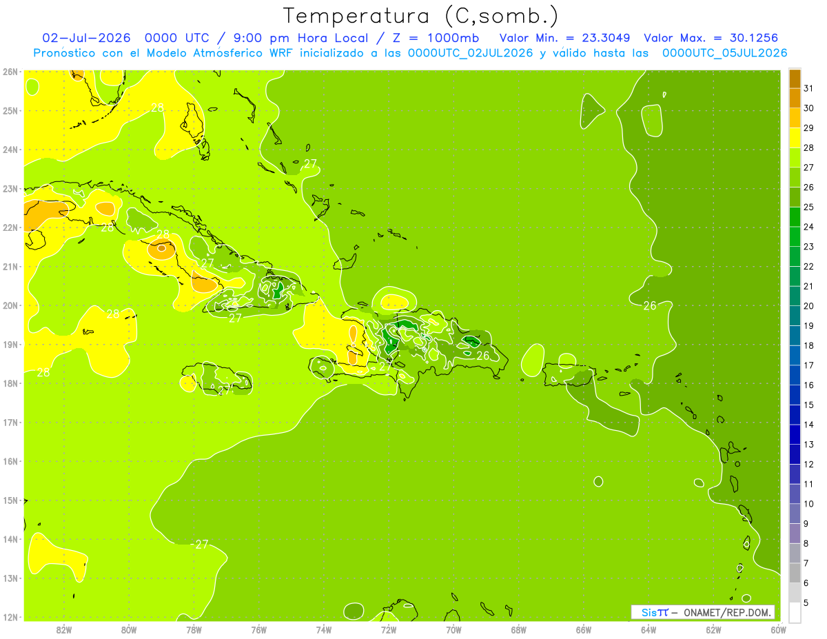Click the 23N latitude axis label

tap(10, 188)
